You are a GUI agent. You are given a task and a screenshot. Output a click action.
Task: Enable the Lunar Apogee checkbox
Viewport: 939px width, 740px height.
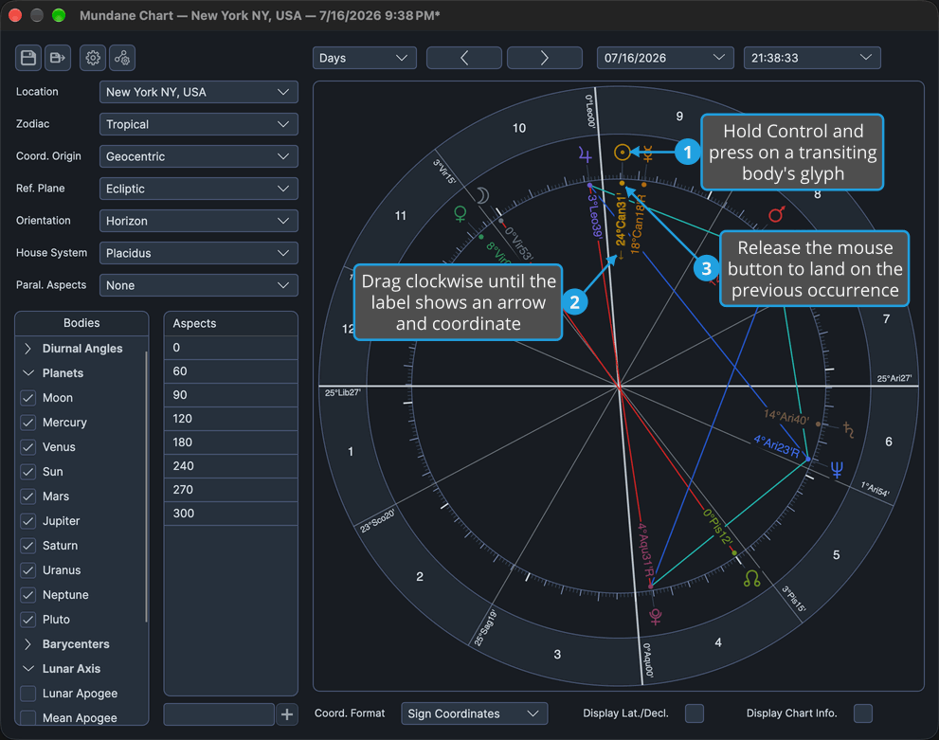[x=28, y=694]
